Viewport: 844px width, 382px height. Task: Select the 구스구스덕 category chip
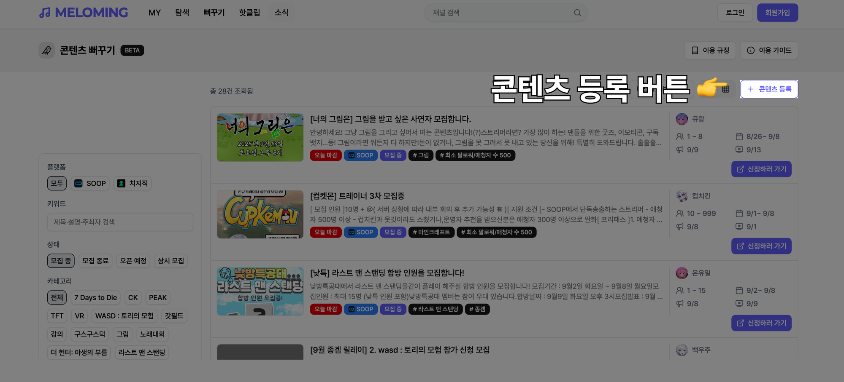90,334
